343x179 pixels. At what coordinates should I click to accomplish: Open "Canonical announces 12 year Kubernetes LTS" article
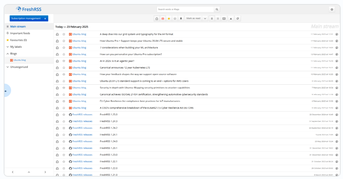(125, 68)
